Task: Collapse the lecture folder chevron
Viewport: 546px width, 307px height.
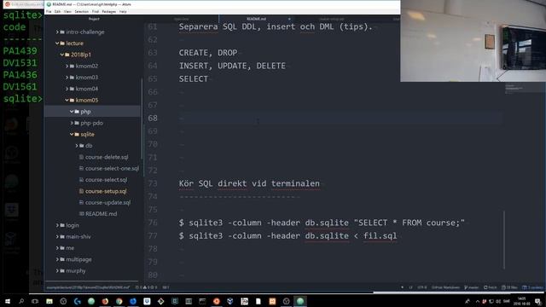Action: 57,43
